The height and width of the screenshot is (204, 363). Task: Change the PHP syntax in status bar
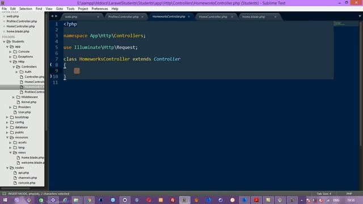[349, 194]
